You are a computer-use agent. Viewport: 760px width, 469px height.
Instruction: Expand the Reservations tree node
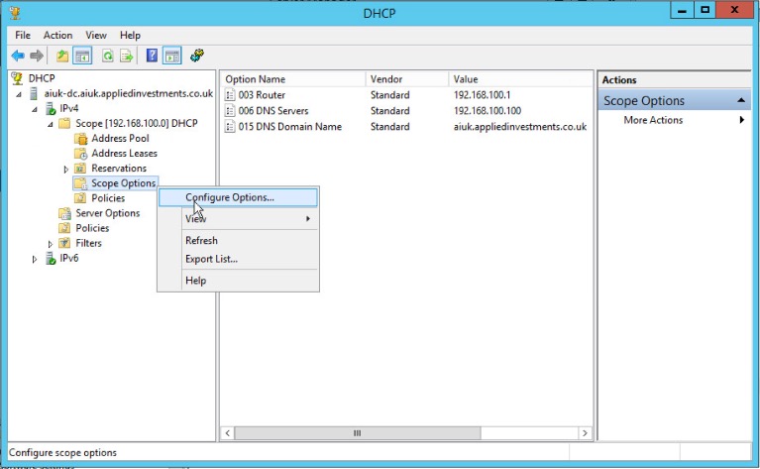click(x=66, y=169)
